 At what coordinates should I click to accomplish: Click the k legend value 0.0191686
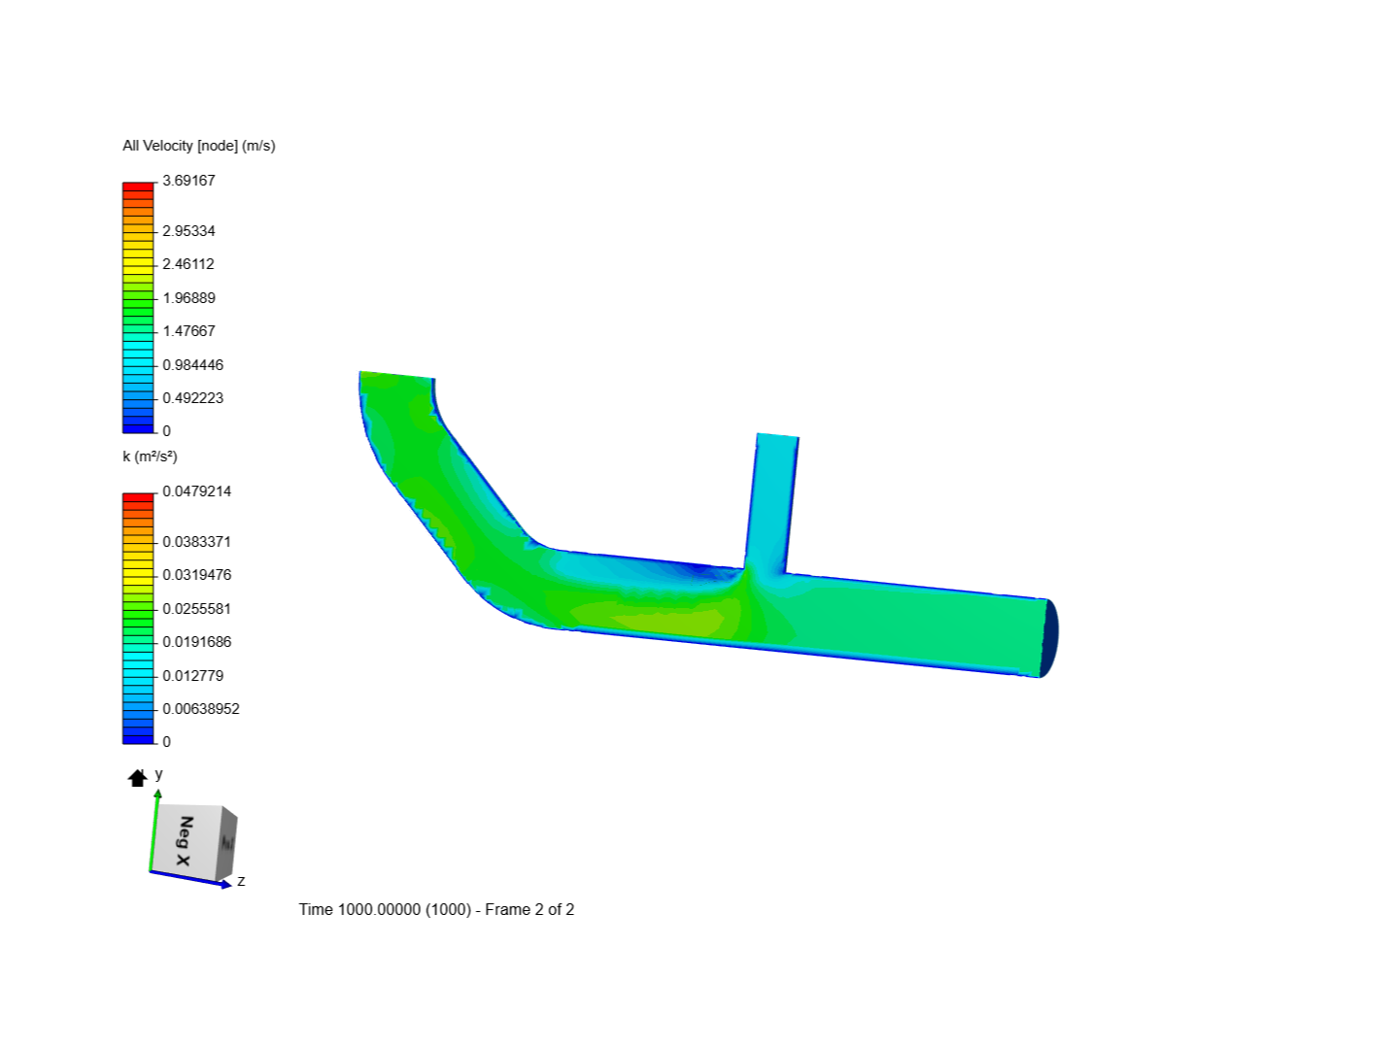[197, 642]
